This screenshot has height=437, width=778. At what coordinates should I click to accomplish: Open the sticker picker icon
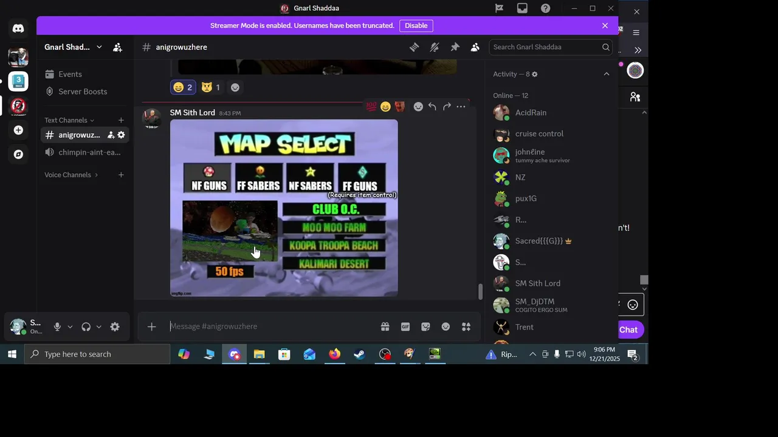pos(425,327)
